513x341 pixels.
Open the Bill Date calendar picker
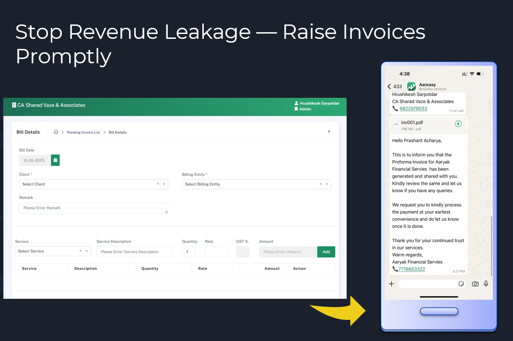[55, 160]
